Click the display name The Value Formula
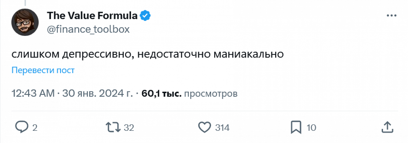Screen dimensions: 408x143 coord(92,16)
